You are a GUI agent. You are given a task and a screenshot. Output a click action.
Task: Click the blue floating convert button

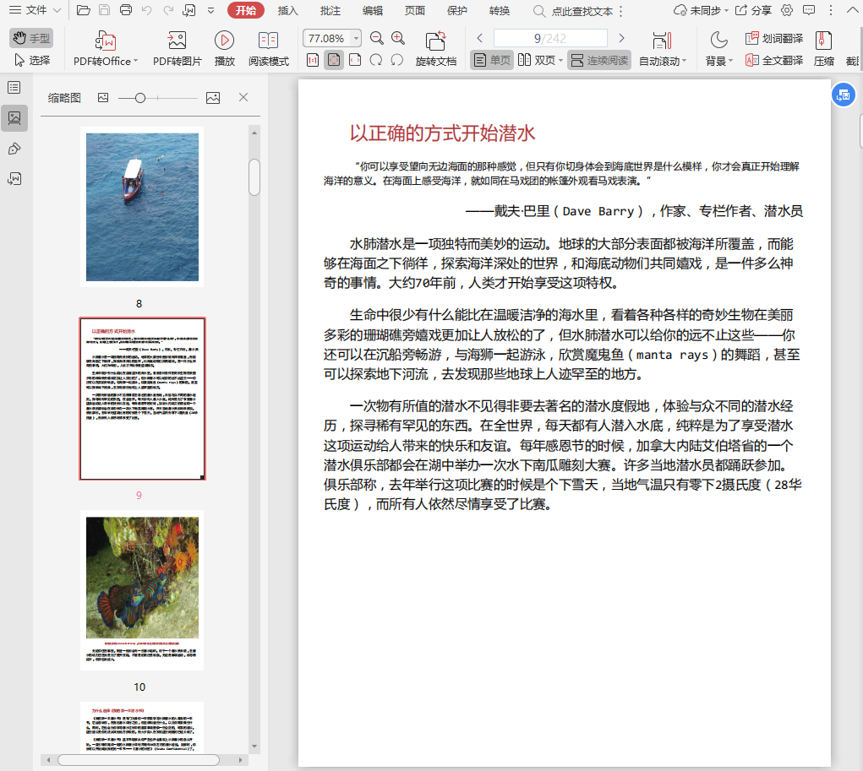click(844, 95)
